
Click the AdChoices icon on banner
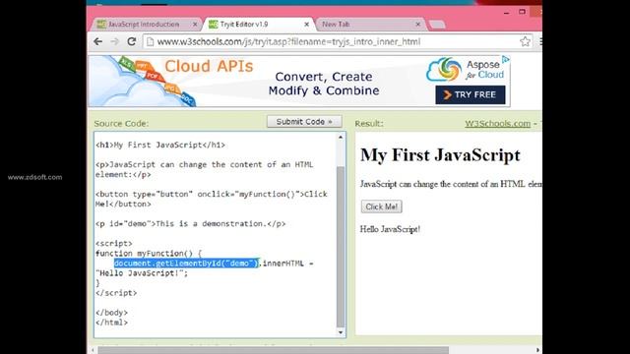(505, 60)
